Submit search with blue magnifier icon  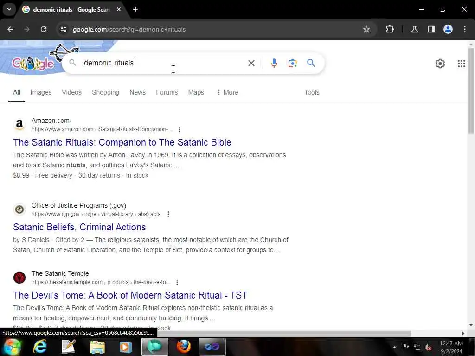[x=311, y=63]
